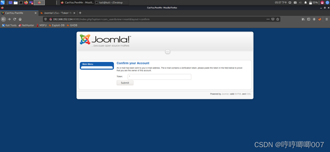
Task: Open the Firefox library icon
Action: pos(303,19)
